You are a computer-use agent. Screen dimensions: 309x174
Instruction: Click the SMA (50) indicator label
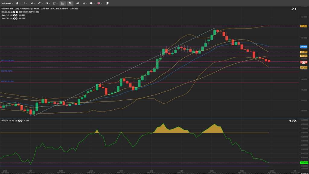pos(5,18)
